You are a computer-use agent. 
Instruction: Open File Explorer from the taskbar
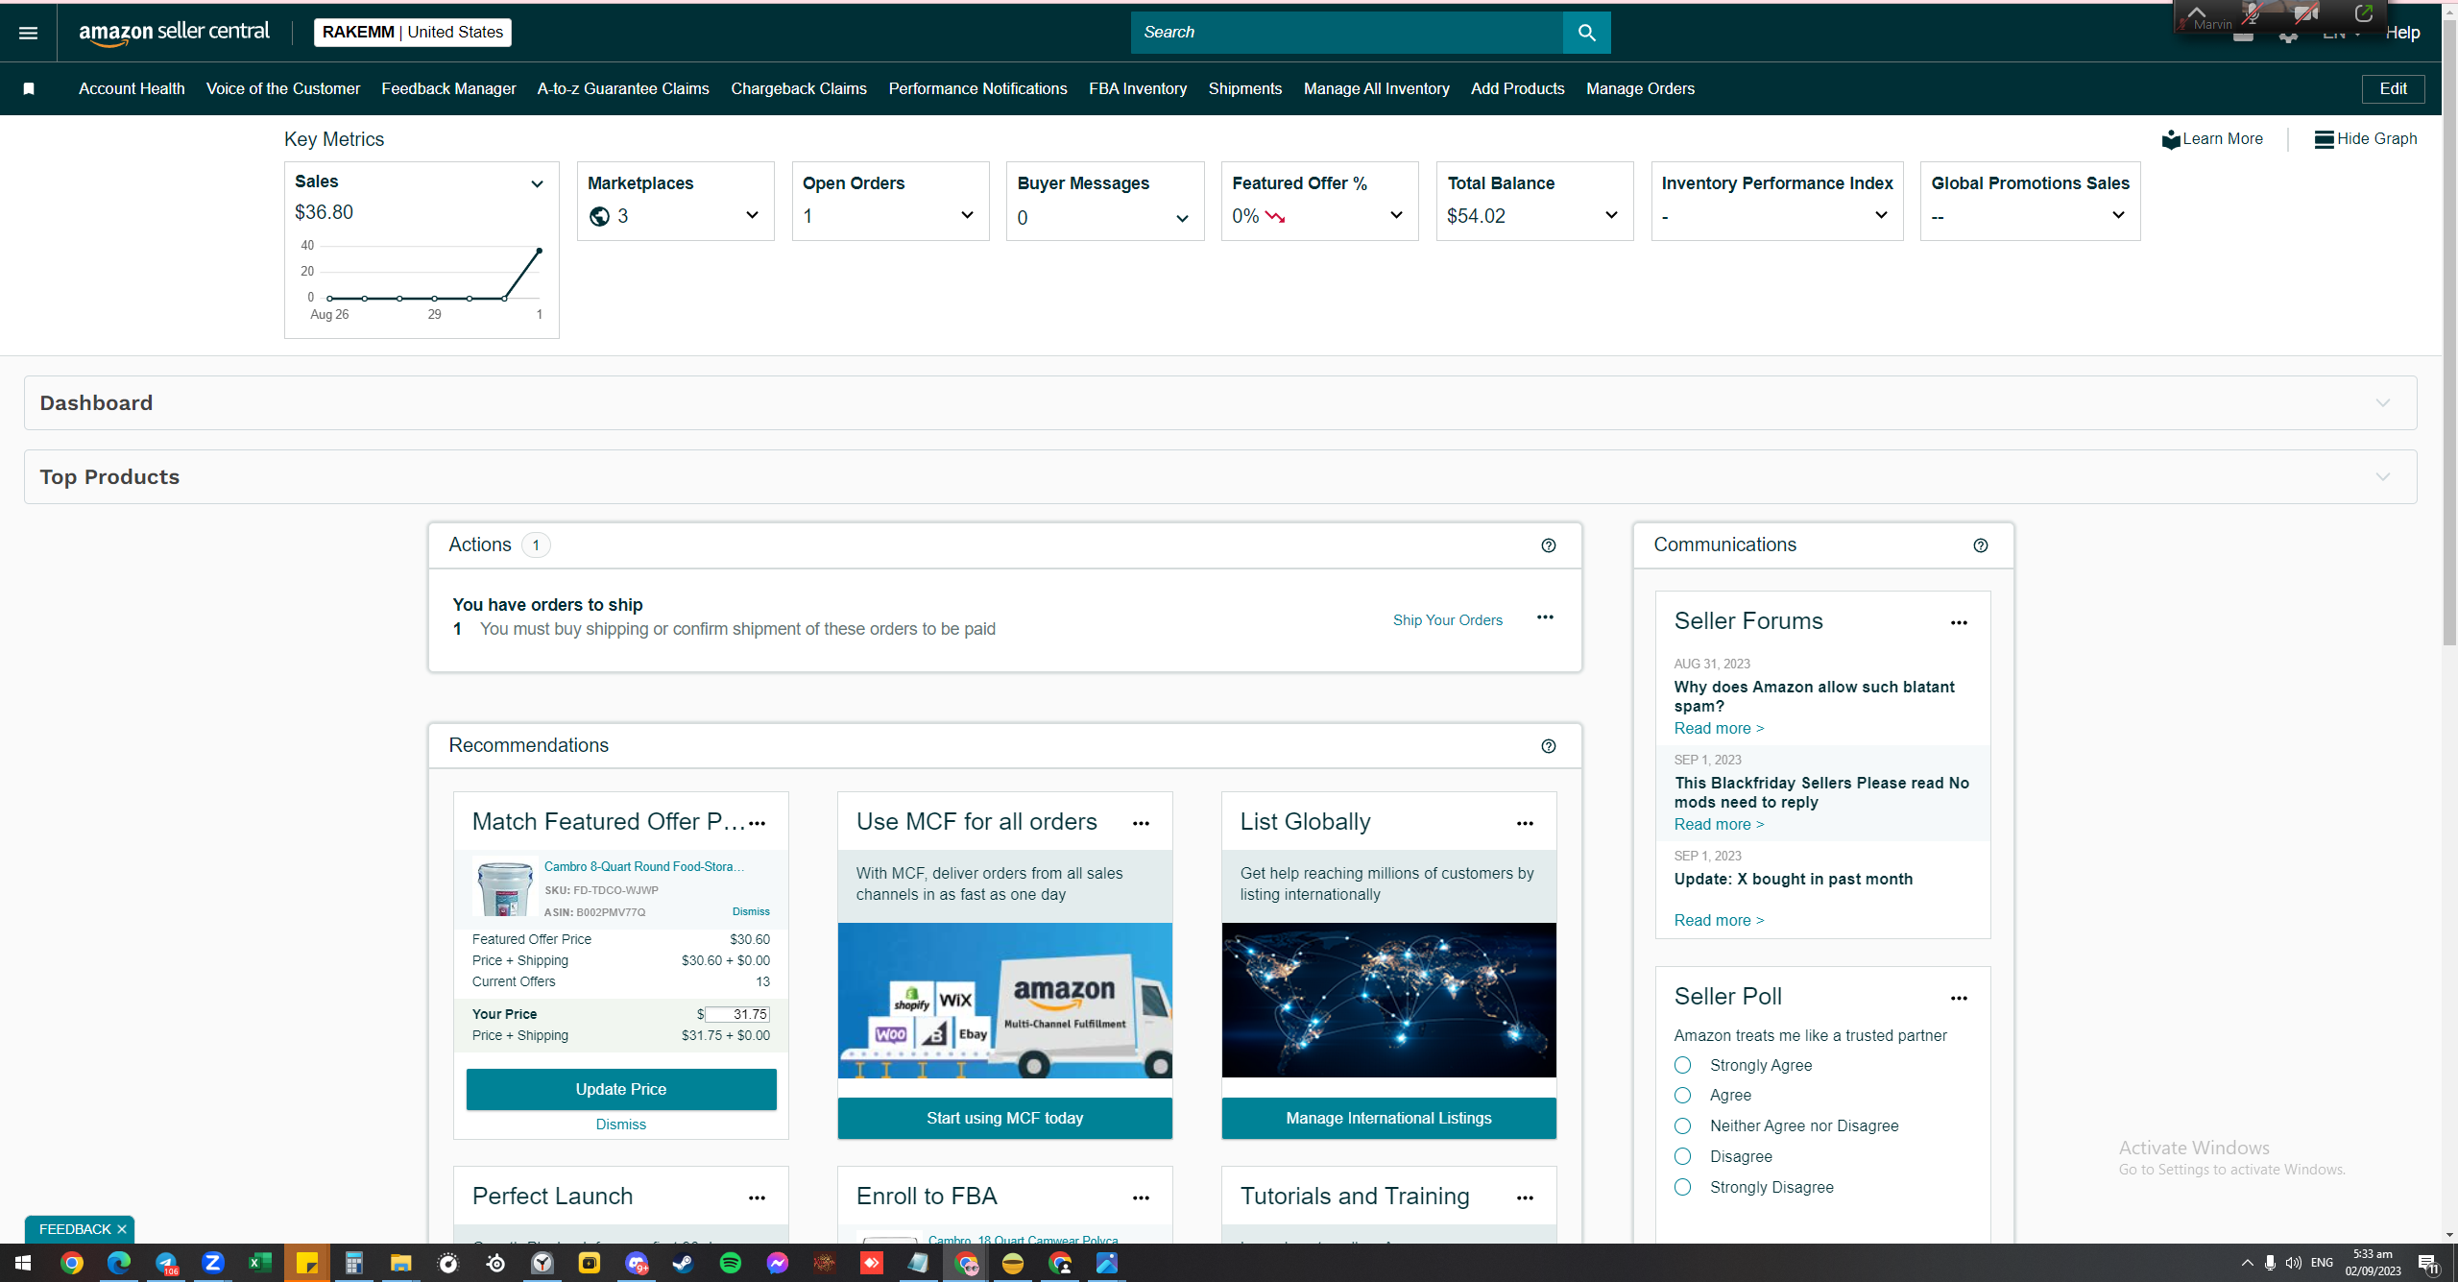tap(400, 1263)
